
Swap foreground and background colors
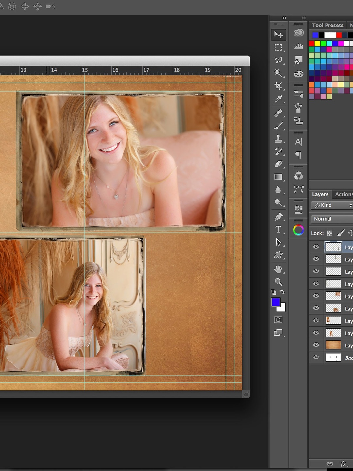click(x=282, y=292)
